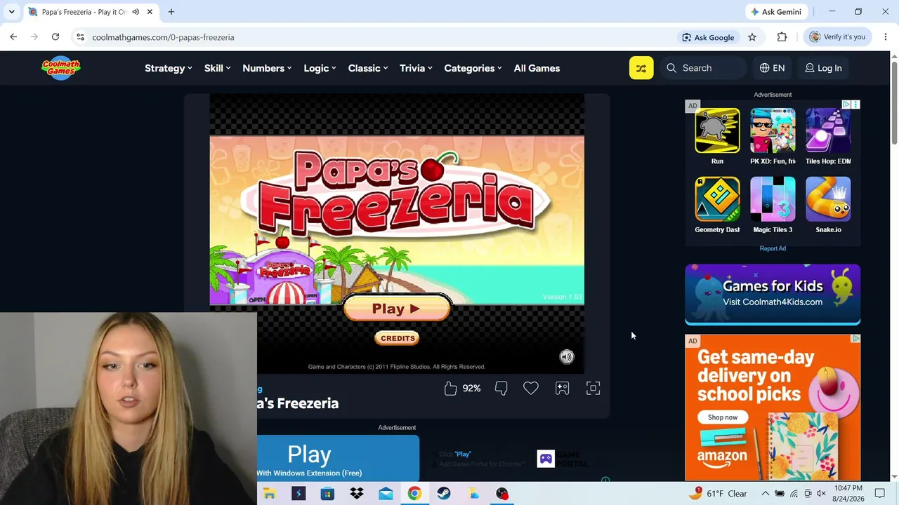899x505 pixels.
Task: Click the Verify it's you profile chip
Action: 837,37
